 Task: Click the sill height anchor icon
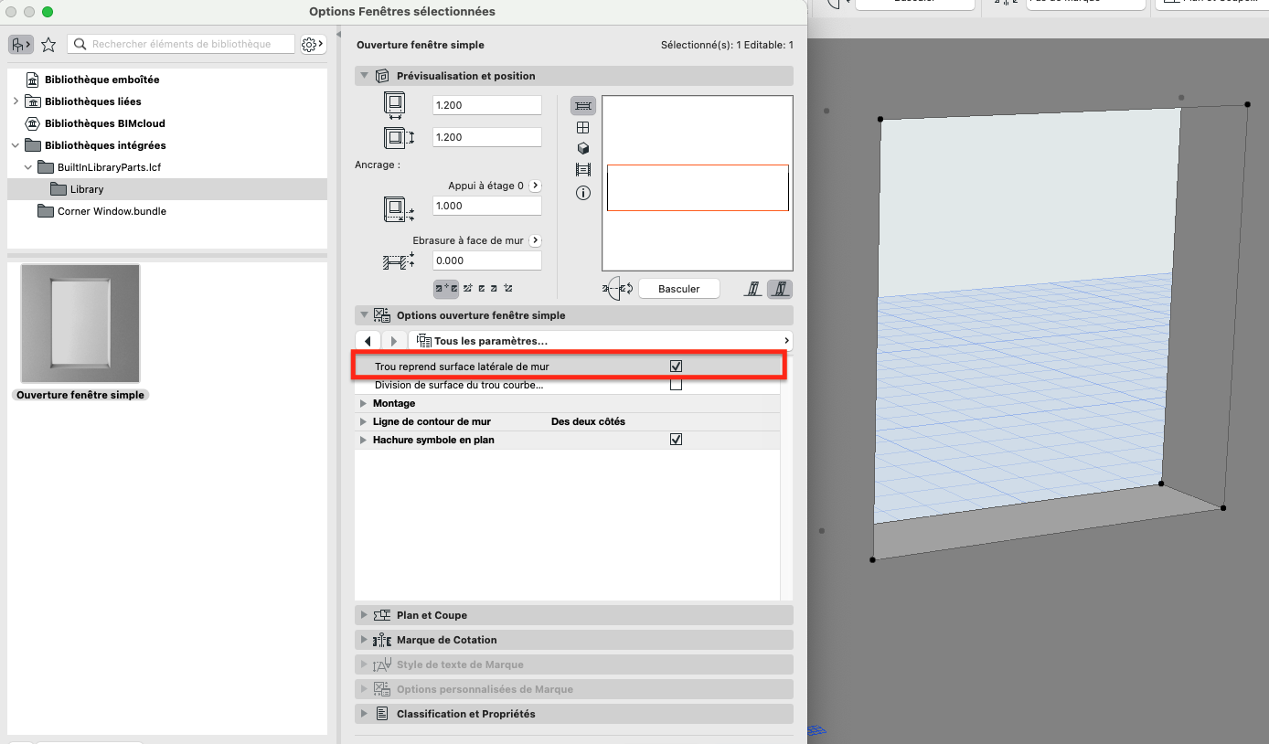(399, 209)
